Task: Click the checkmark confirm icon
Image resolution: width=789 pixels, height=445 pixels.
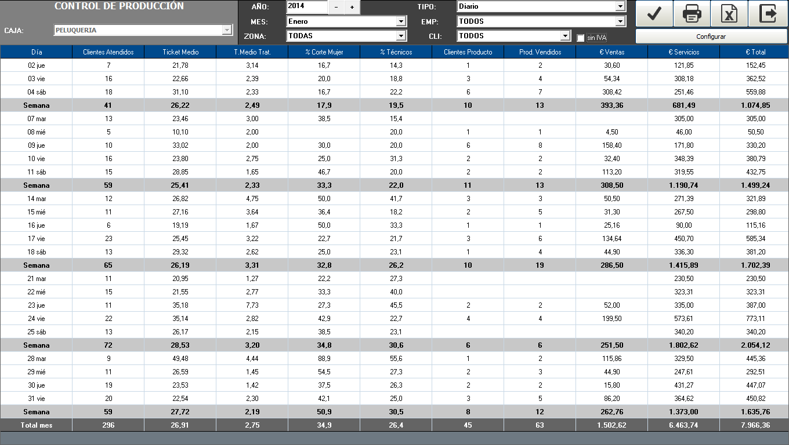Action: coord(654,14)
